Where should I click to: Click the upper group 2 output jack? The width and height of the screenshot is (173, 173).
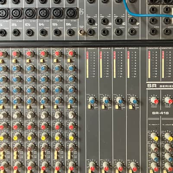point(105,21)
